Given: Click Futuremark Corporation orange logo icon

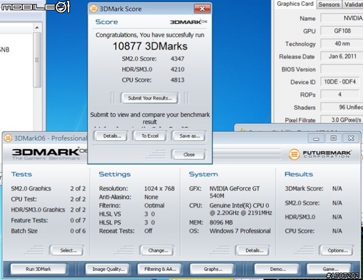Looking at the screenshot, I should (294, 154).
